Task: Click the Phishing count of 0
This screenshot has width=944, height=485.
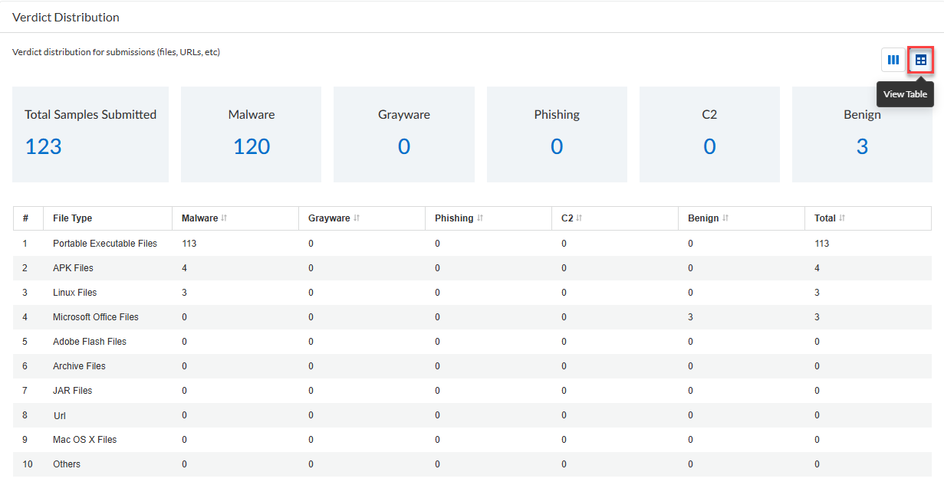Action: click(x=557, y=146)
